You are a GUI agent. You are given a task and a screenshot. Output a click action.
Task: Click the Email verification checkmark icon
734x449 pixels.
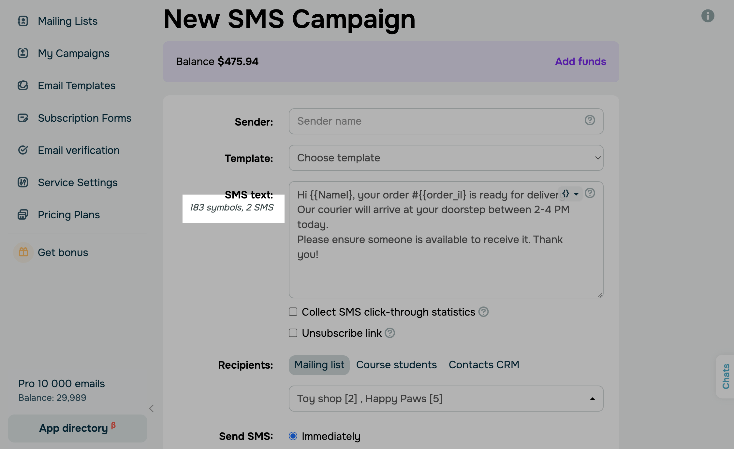pyautogui.click(x=23, y=150)
